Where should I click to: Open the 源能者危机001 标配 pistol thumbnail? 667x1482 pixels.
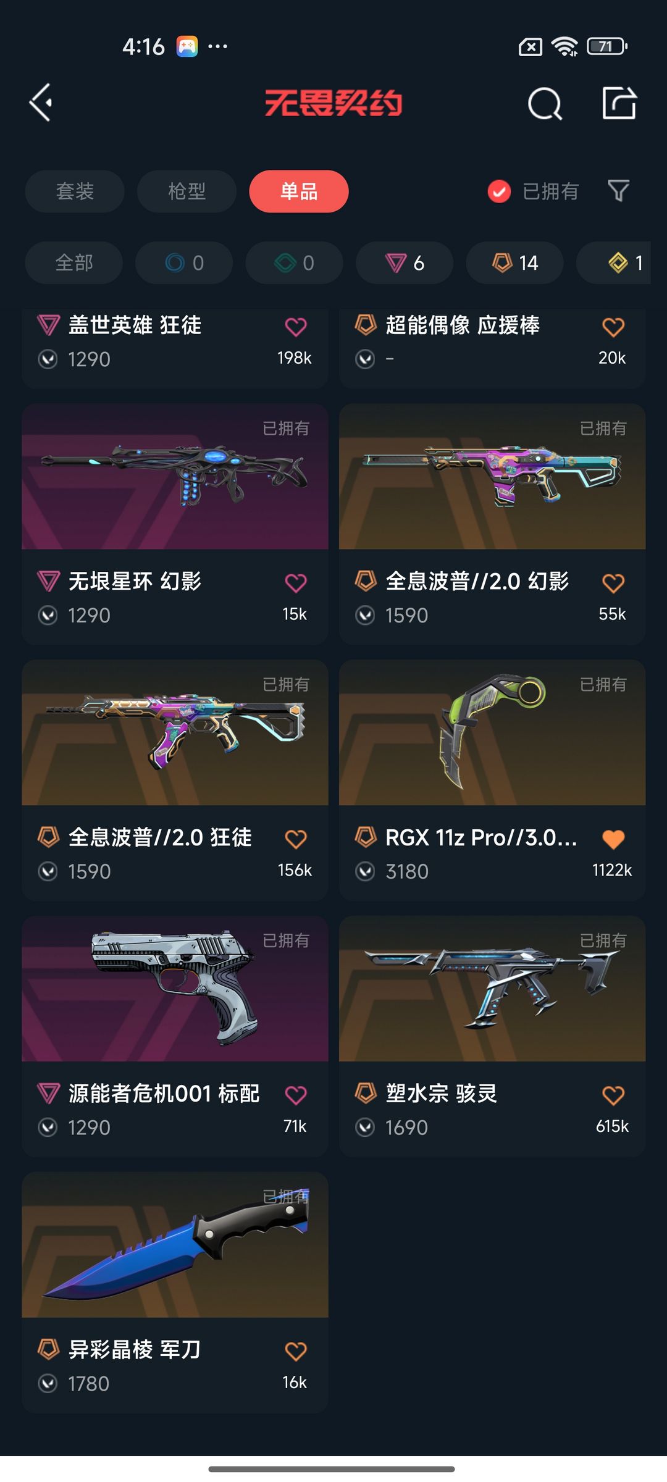point(175,989)
